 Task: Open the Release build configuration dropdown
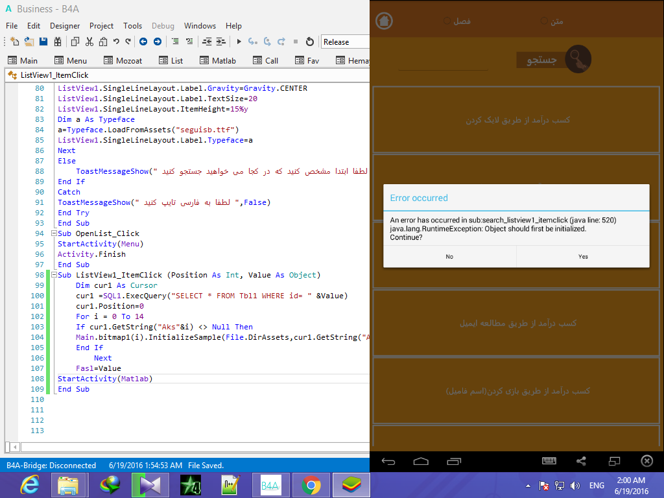click(x=344, y=41)
